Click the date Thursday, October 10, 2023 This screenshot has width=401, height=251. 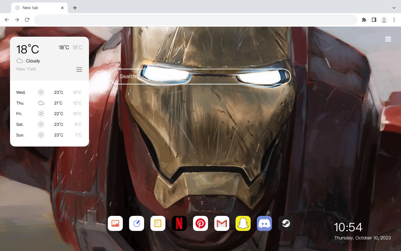[362, 238]
